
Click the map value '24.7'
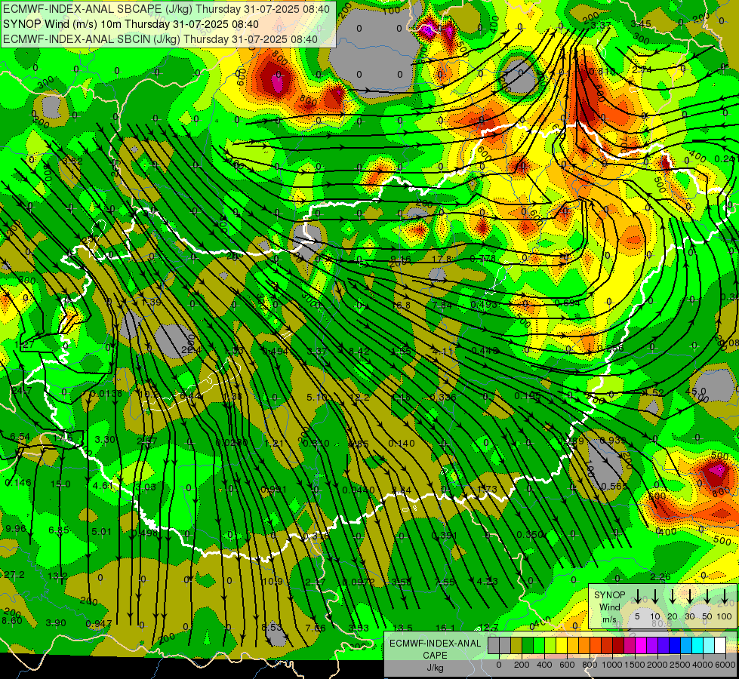tap(22, 390)
